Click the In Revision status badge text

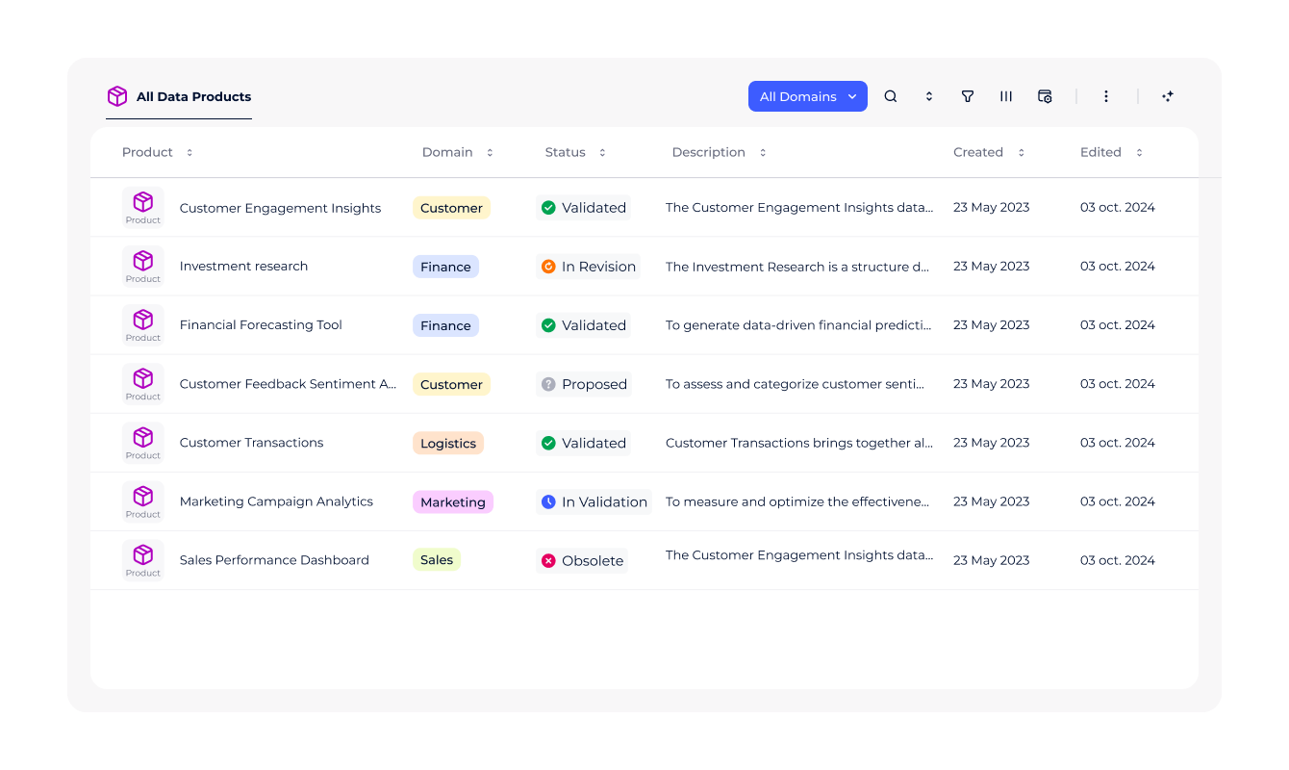[598, 267]
